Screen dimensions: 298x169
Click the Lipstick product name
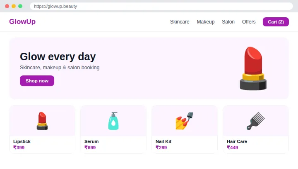pyautogui.click(x=22, y=141)
